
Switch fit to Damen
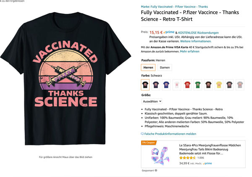point(165,68)
